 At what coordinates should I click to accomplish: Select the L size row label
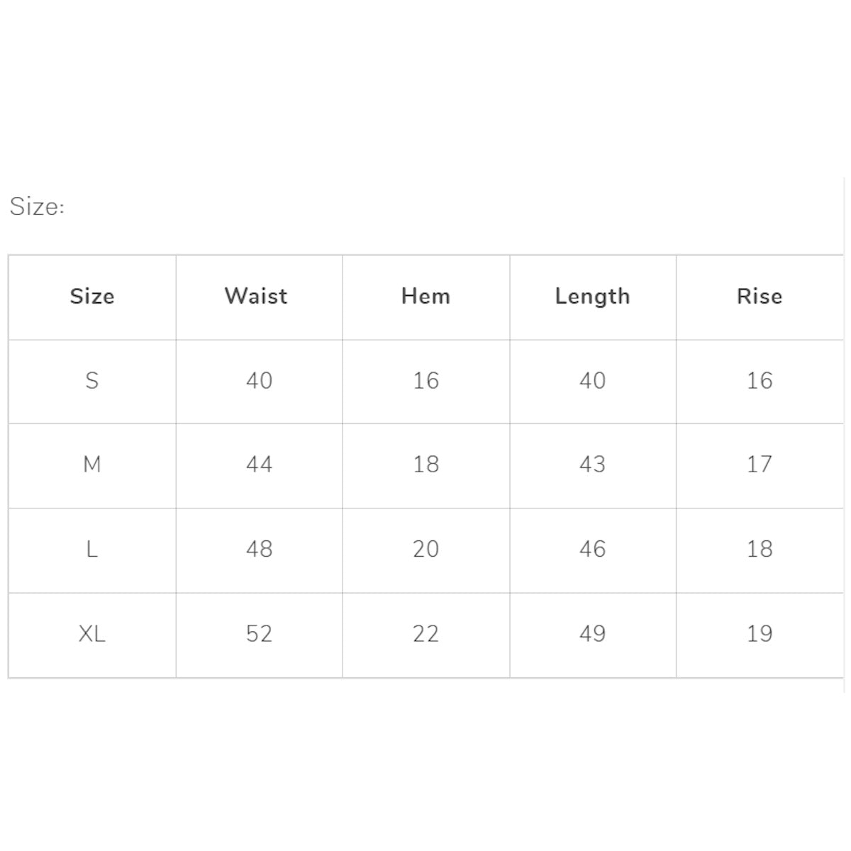tap(92, 549)
